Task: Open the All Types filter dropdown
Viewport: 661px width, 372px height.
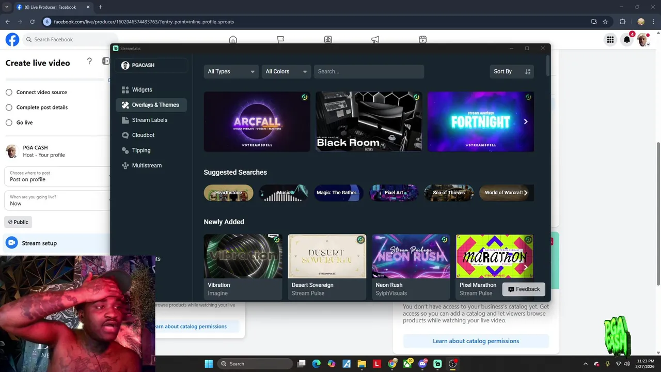Action: tap(231, 72)
